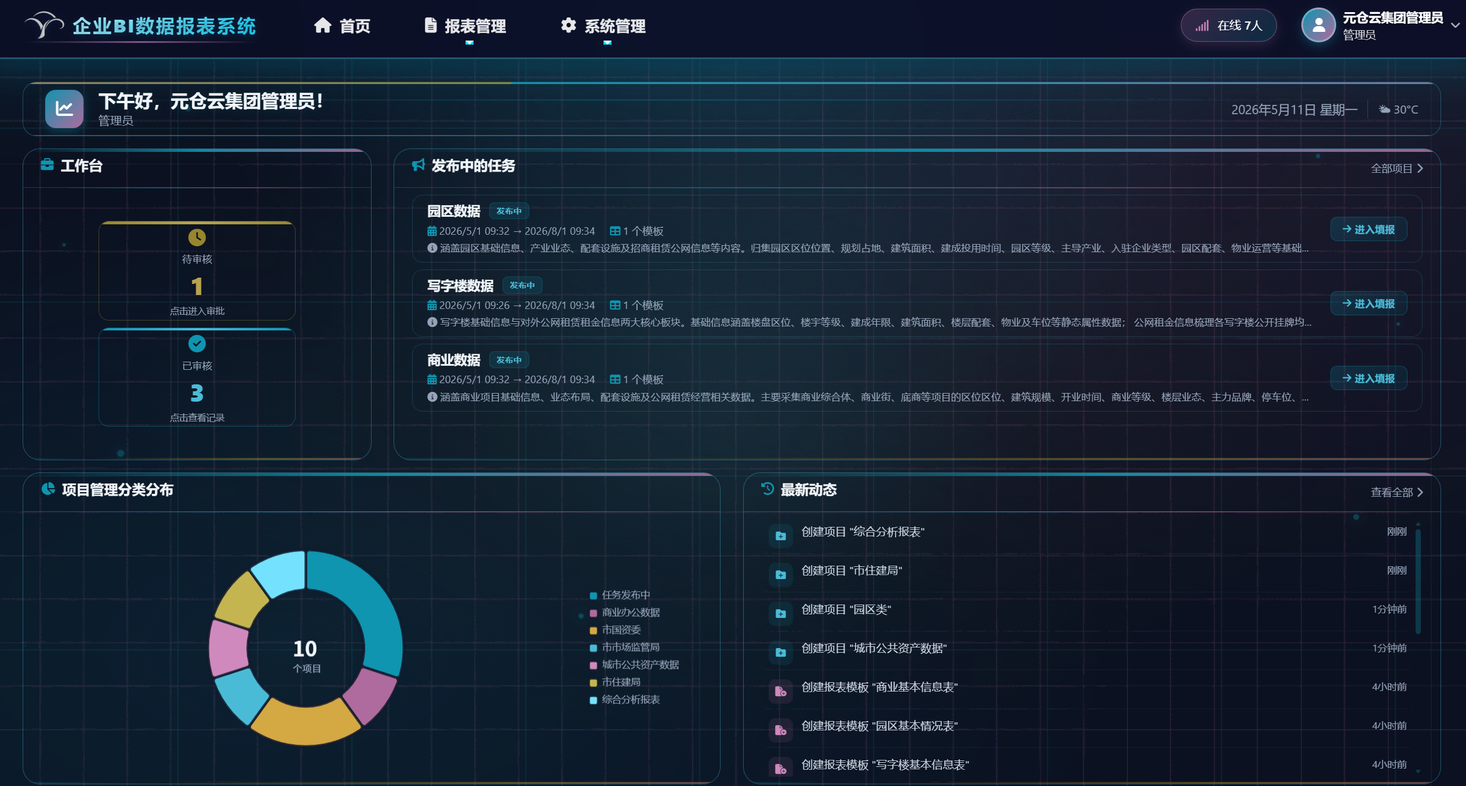Toggle 任务发布中 legend item in the chart
The height and width of the screenshot is (786, 1466).
[620, 595]
